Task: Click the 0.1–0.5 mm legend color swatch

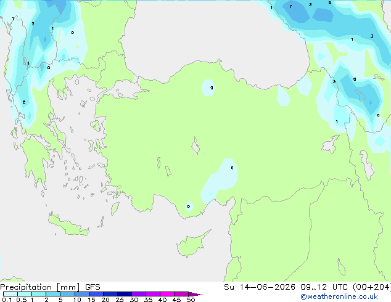Action: pos(10,294)
